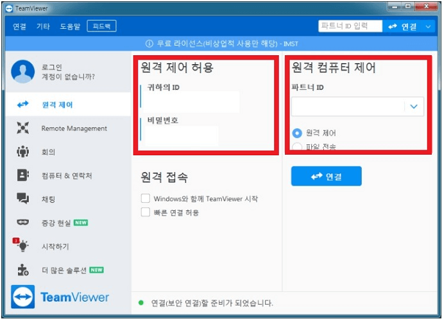Click the 원격 접속 heading
The image size is (442, 319).
(x=164, y=177)
